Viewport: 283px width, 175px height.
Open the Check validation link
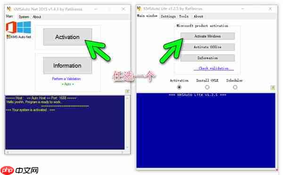point(214,68)
